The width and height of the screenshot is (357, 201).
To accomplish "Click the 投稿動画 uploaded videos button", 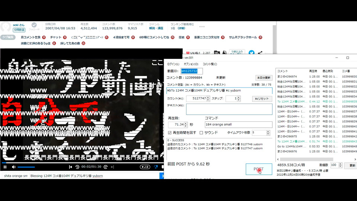I will coord(19,30).
